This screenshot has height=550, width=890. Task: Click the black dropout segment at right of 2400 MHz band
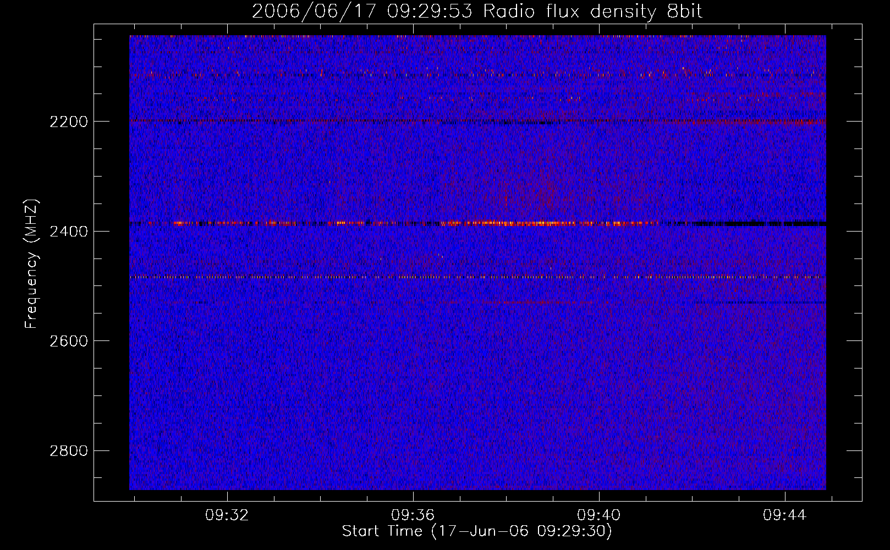(748, 224)
